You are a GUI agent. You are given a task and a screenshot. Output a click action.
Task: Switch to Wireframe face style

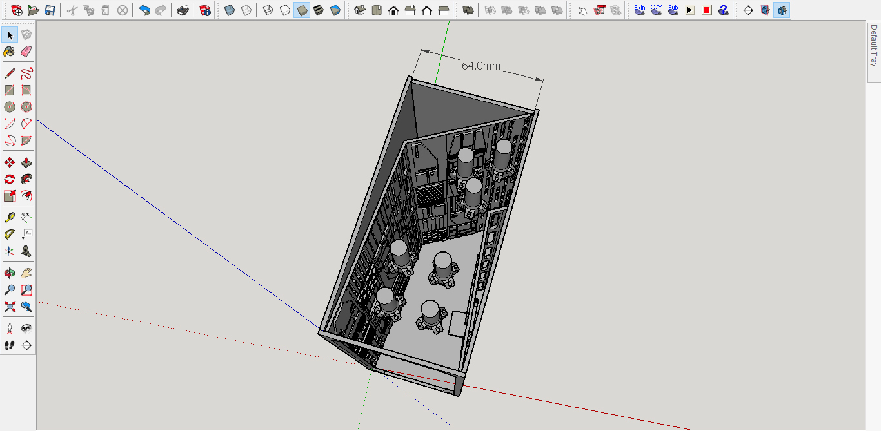(268, 10)
